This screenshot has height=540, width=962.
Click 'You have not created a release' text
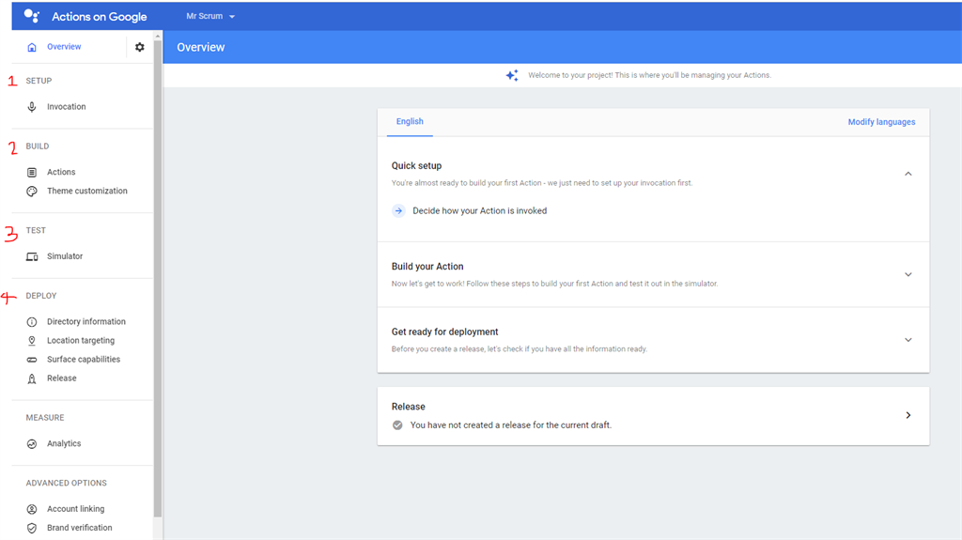tap(511, 425)
